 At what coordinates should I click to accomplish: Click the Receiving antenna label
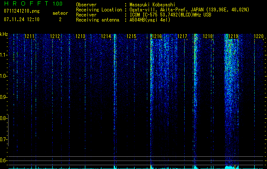click(x=98, y=20)
